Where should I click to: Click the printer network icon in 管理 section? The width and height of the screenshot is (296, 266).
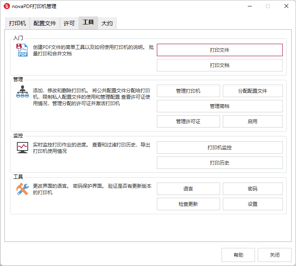coord(23,92)
